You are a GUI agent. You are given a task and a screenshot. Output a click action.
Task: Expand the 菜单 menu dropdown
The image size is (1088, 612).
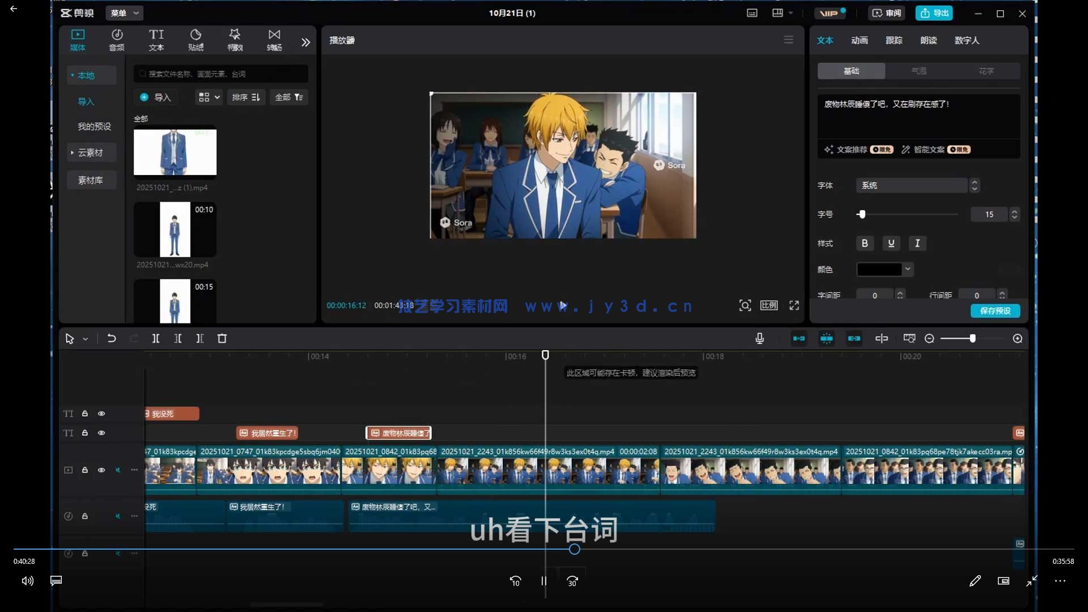pos(125,13)
